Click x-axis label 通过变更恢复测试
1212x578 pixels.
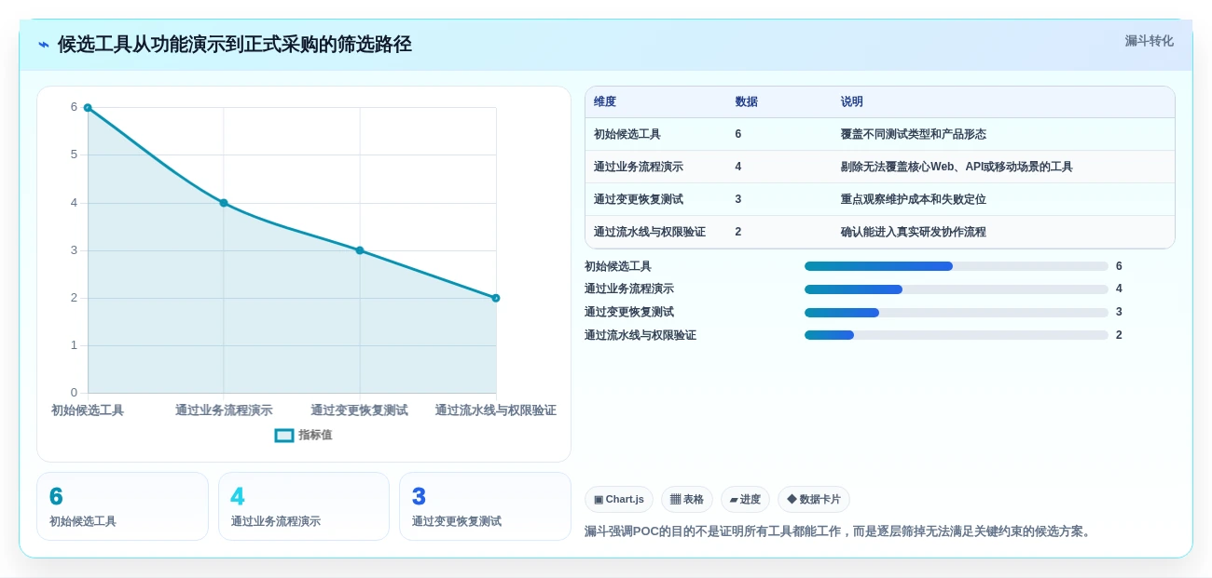click(x=360, y=410)
